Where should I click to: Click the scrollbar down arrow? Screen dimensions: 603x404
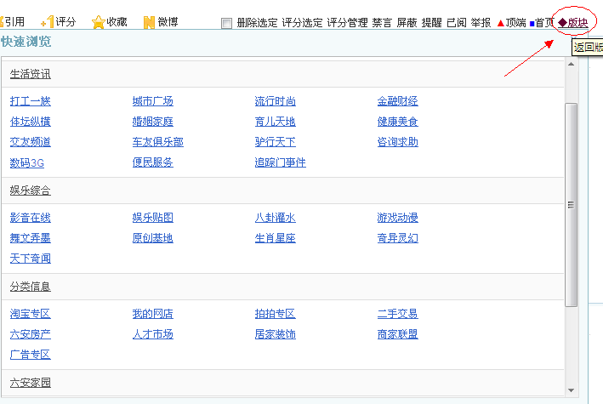tap(571, 390)
